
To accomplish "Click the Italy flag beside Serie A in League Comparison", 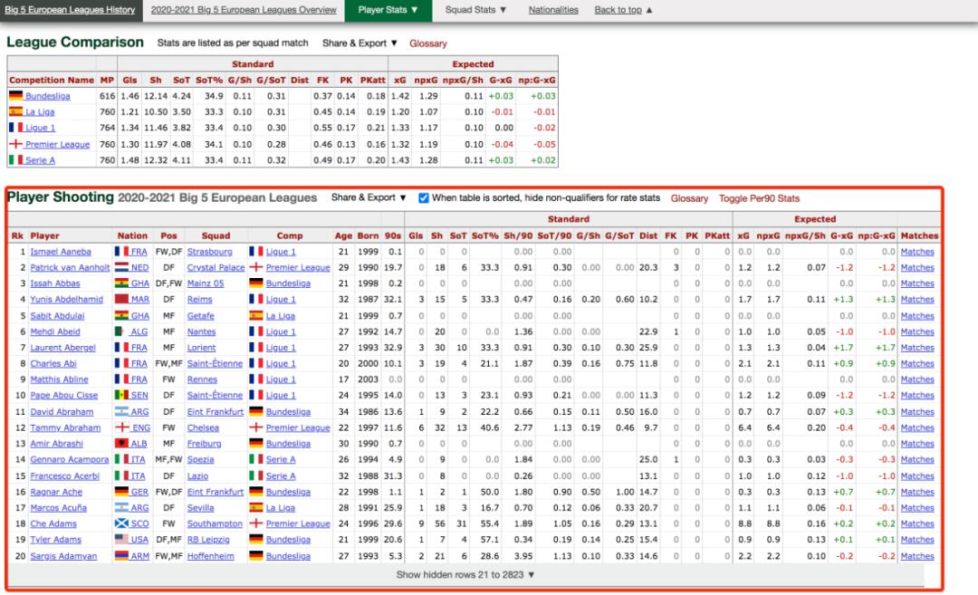I will pyautogui.click(x=15, y=159).
